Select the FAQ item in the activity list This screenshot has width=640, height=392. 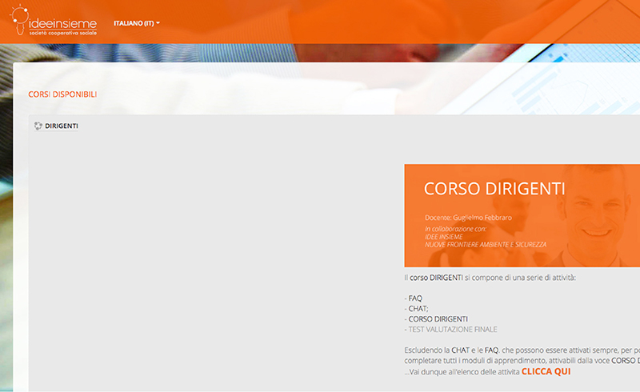pos(415,298)
